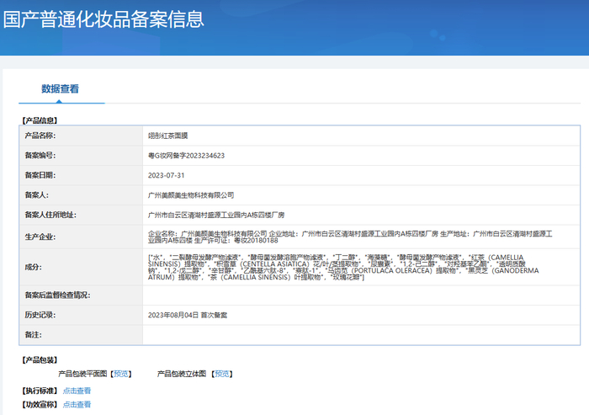Viewport: 589px width, 415px height.
Task: Click the 成分 label cell
Action: pyautogui.click(x=81, y=267)
